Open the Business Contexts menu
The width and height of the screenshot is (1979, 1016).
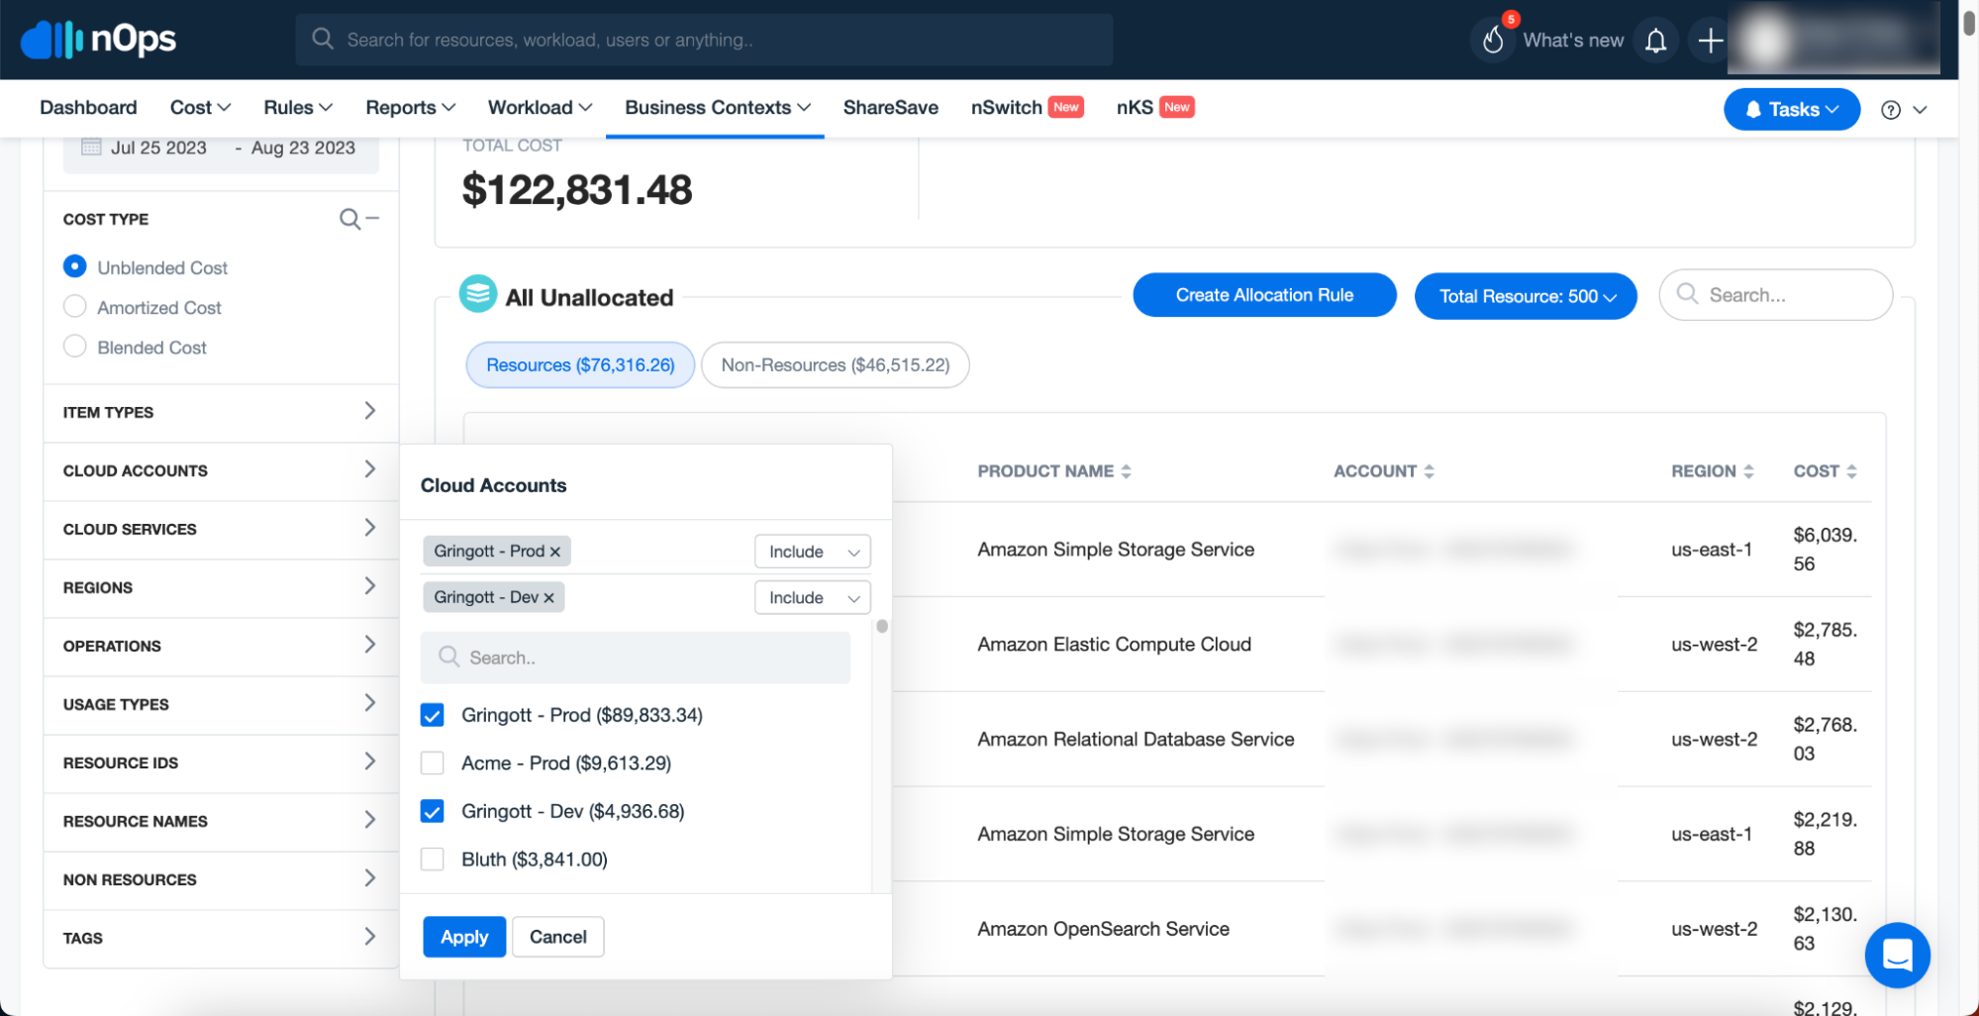click(x=717, y=108)
